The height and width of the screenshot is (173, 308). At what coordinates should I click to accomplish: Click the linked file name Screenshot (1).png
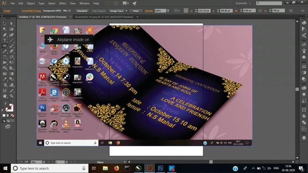[31, 11]
